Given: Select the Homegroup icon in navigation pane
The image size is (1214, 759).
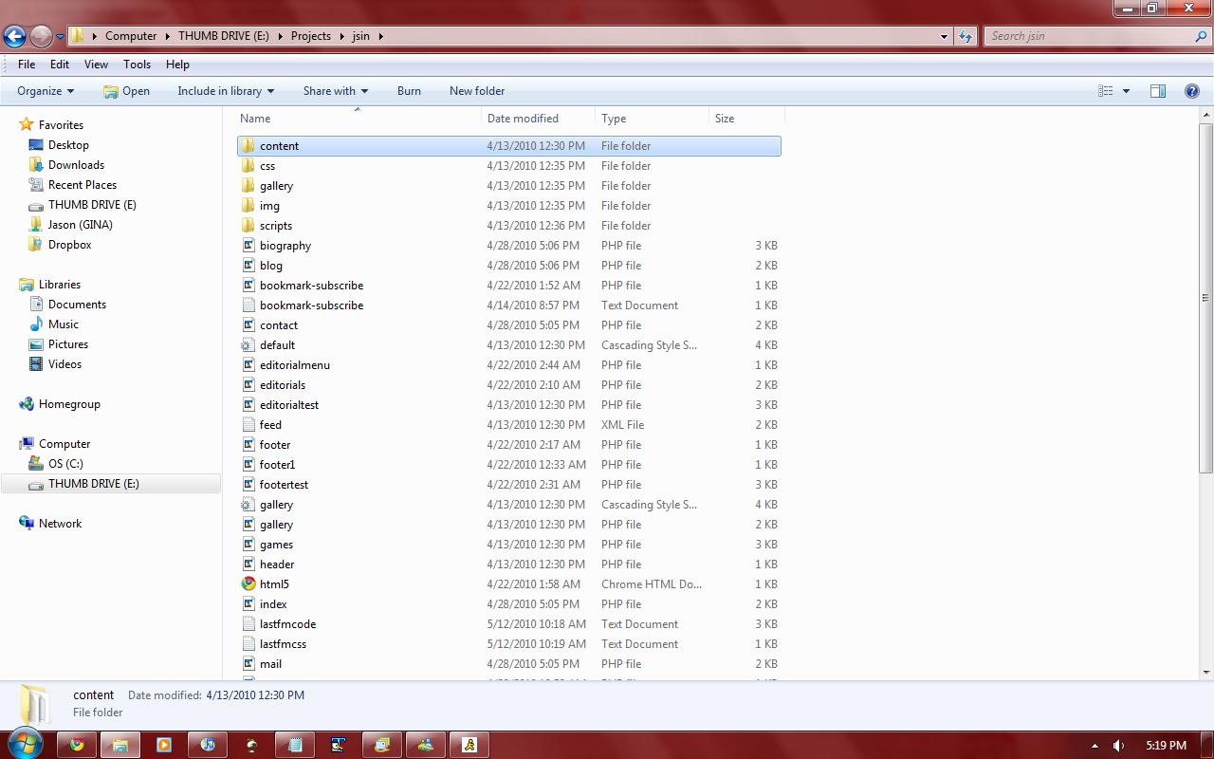Looking at the screenshot, I should pyautogui.click(x=27, y=404).
